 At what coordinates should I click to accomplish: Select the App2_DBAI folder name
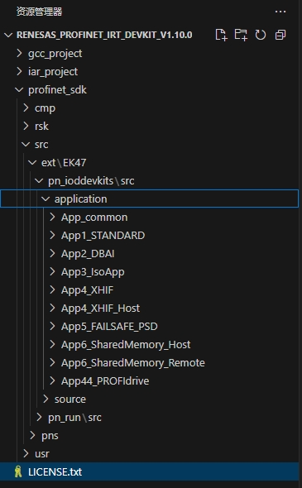pos(88,254)
